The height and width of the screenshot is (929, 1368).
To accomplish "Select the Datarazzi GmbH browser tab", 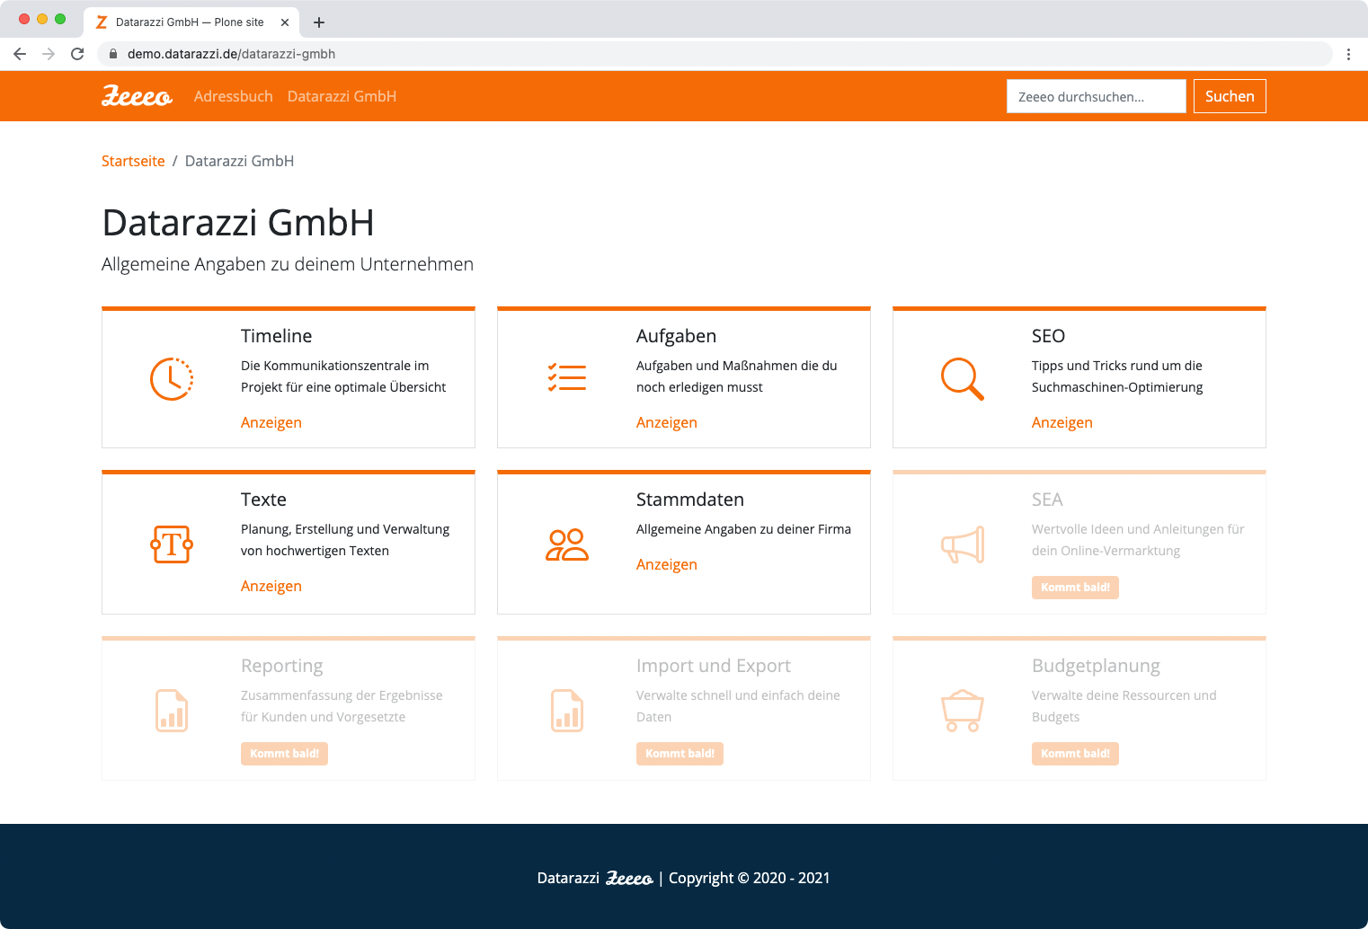I will [191, 22].
